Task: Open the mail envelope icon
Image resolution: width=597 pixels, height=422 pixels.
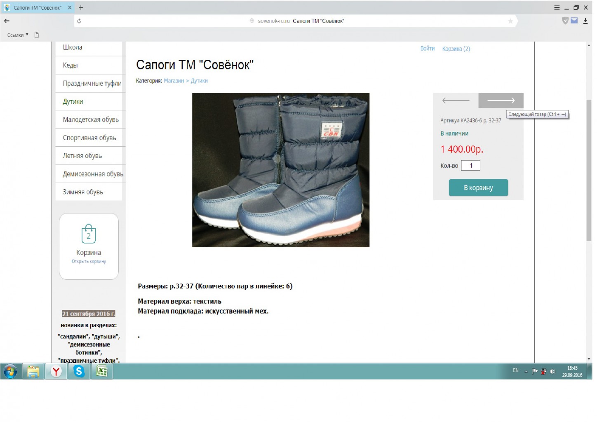Action: tap(574, 20)
